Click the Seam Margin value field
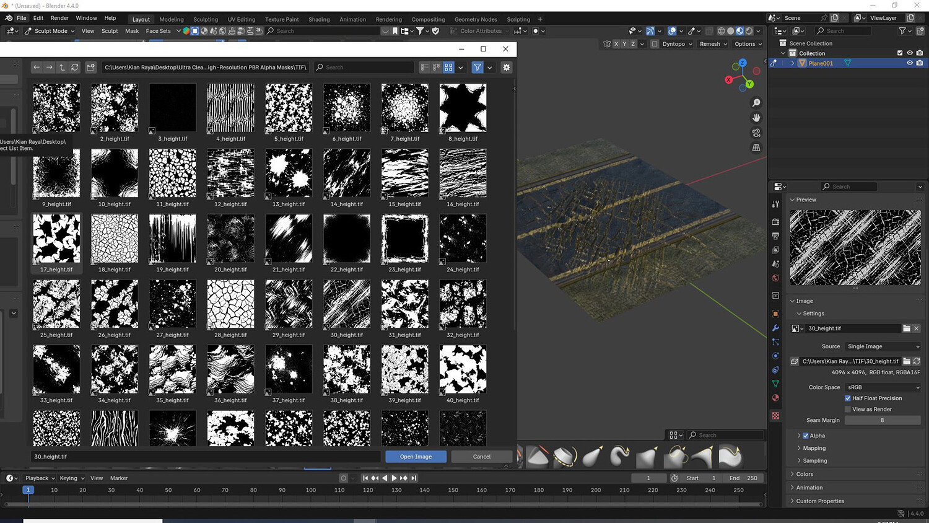Image resolution: width=929 pixels, height=523 pixels. click(x=883, y=420)
